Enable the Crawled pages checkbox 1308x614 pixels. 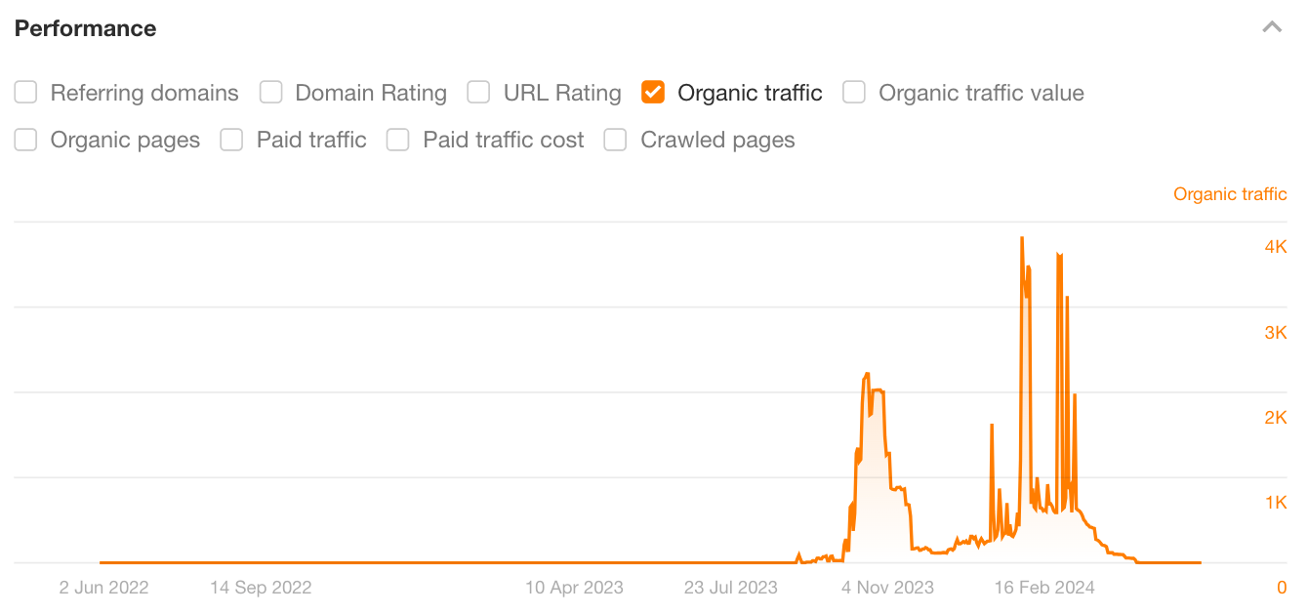pos(615,140)
